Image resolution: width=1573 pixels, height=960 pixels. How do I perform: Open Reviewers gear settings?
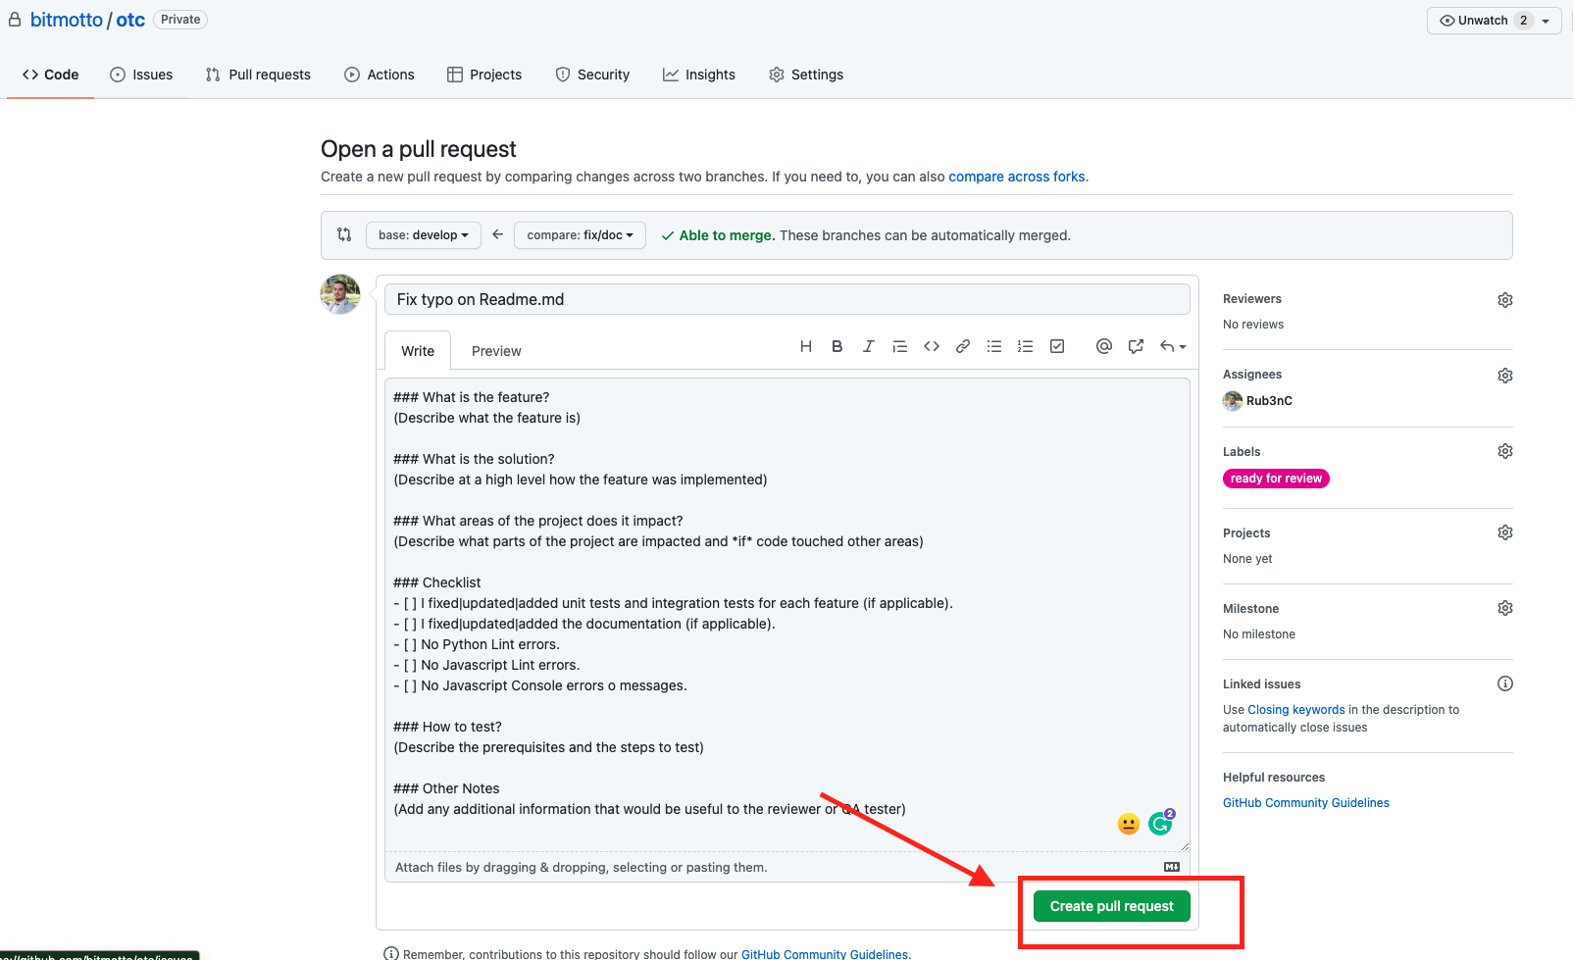(1505, 300)
